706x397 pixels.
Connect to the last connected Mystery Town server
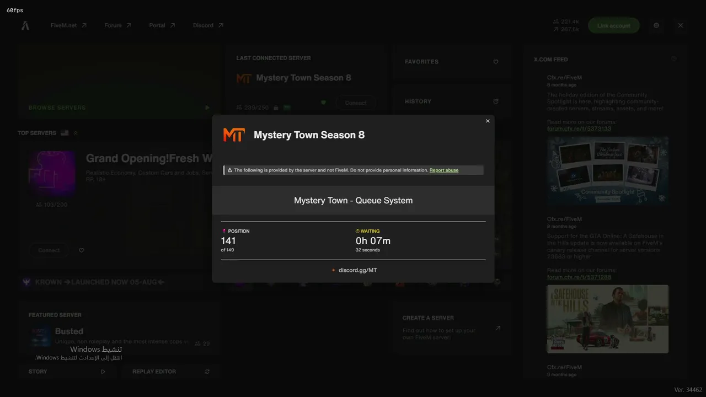(x=356, y=103)
